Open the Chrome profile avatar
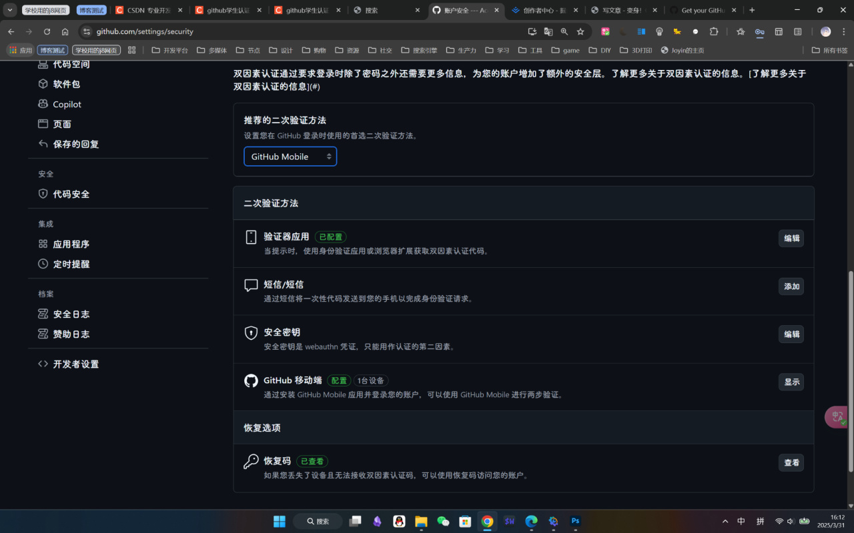 pos(825,31)
